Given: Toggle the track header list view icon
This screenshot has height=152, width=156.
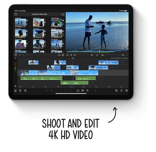Looking at the screenshot, I should [20, 90].
